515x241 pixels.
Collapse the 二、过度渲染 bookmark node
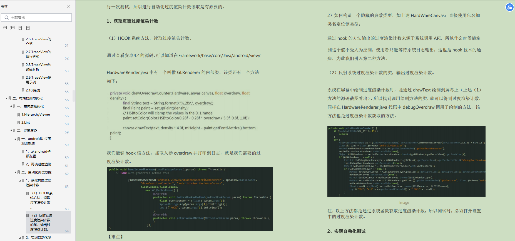coord(11,130)
